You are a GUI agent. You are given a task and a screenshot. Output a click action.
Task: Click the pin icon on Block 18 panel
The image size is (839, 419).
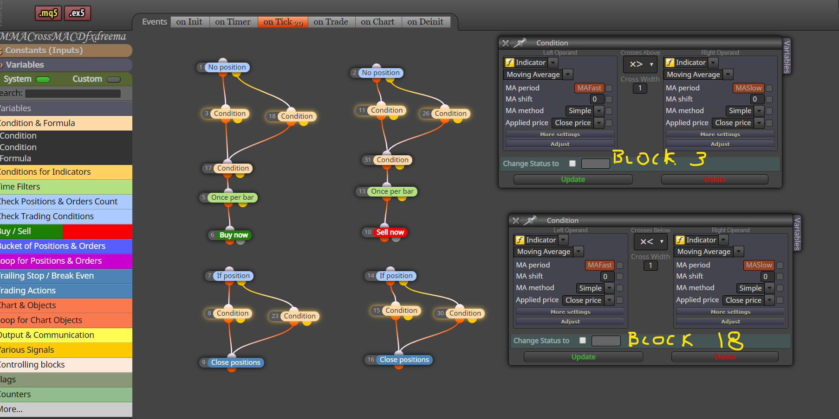pyautogui.click(x=530, y=220)
